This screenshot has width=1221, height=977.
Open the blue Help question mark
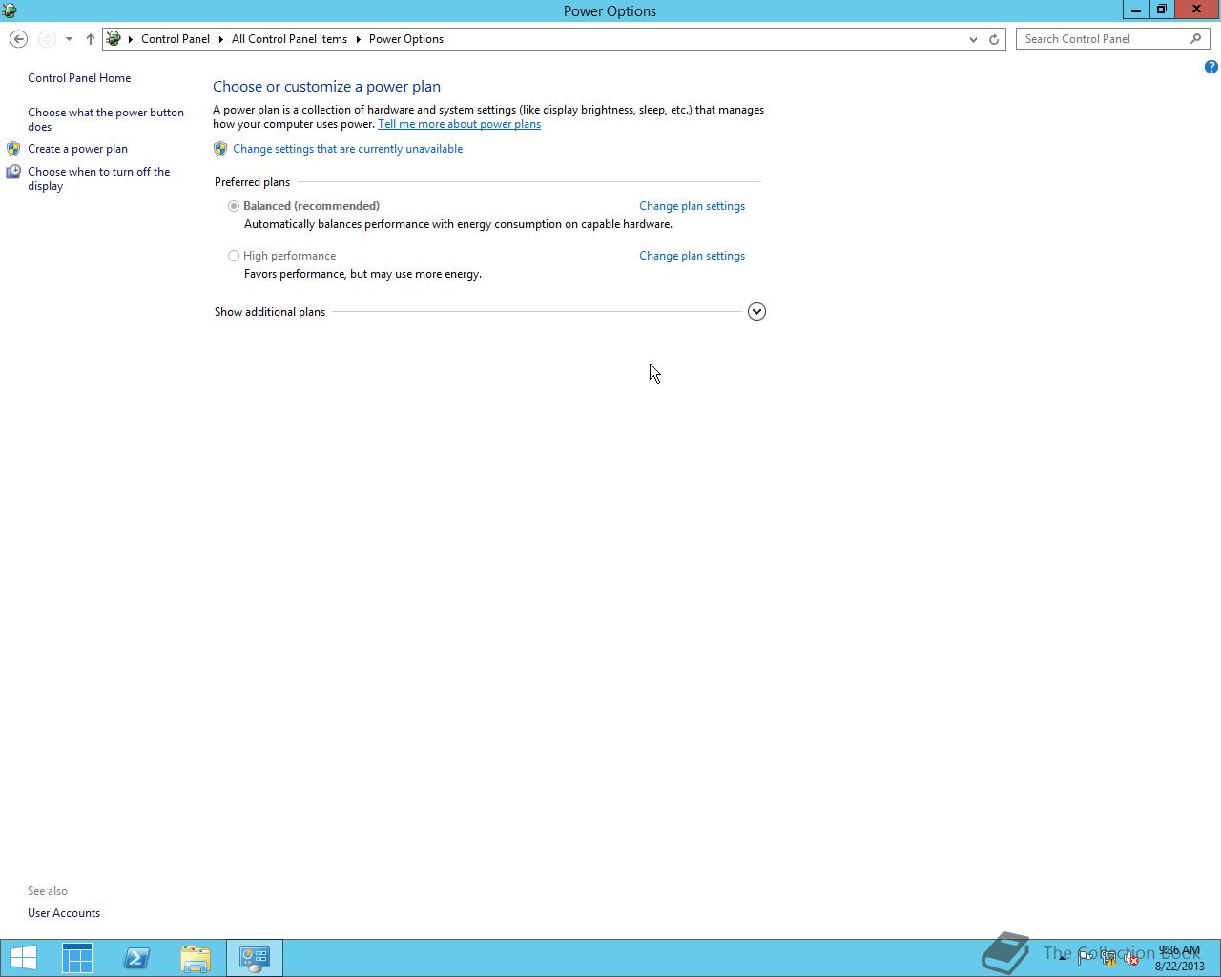1211,67
